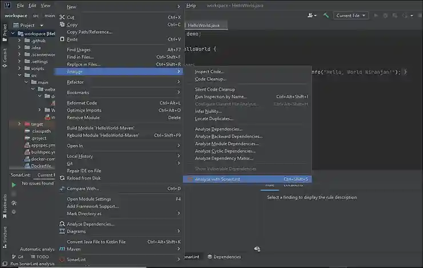Select Convert Java File to Kotlin File
The image size is (423, 268).
click(x=120, y=242)
